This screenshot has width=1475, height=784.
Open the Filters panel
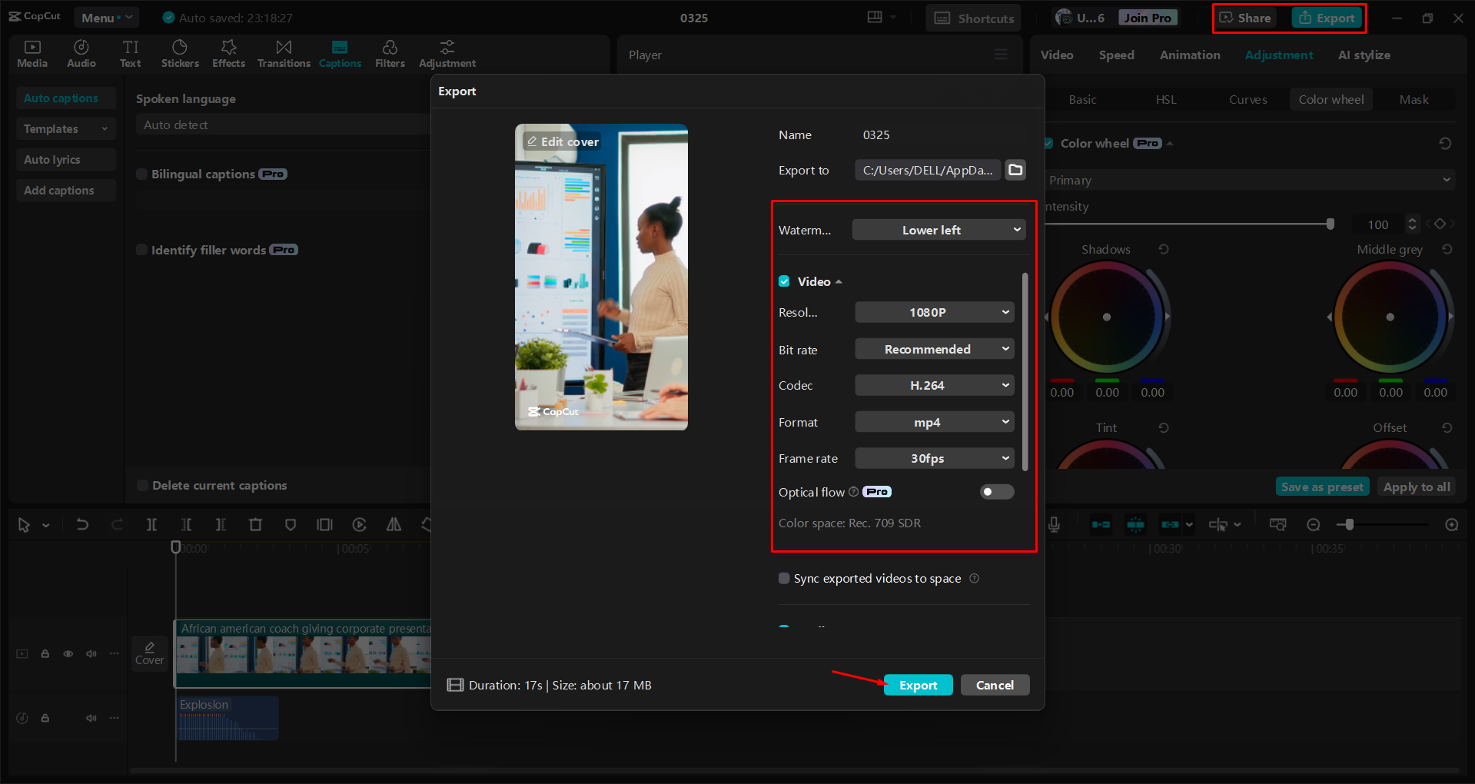point(390,53)
